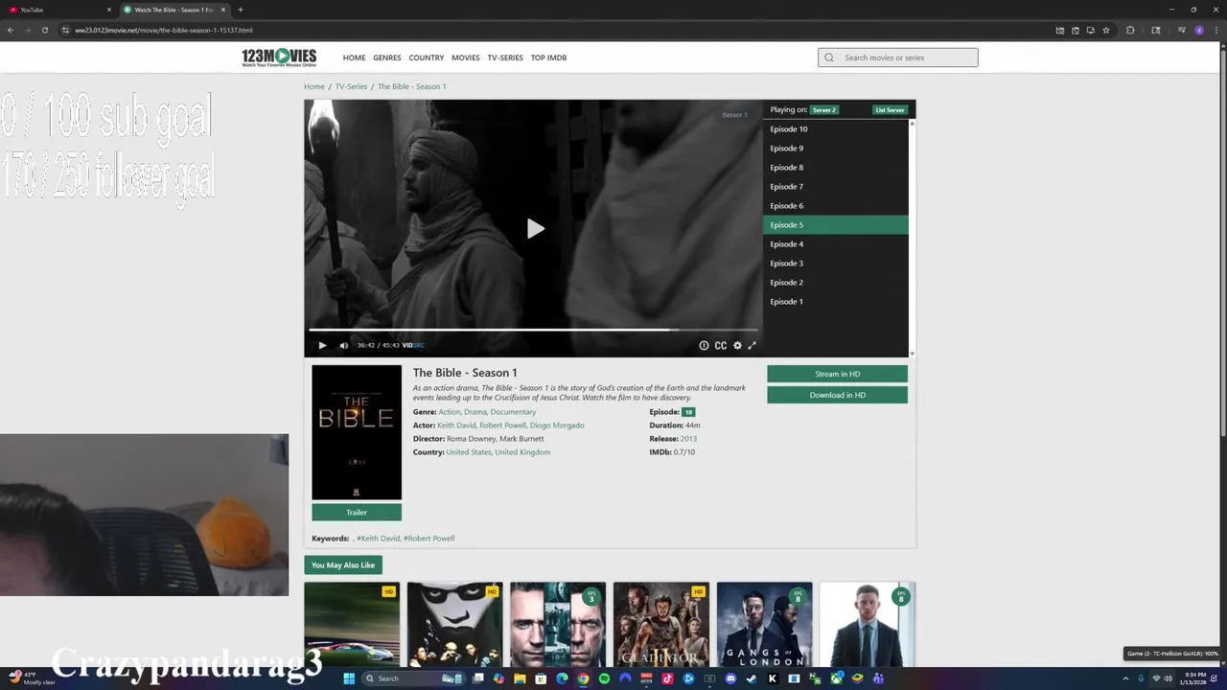Open actor Diogo Morgado link
1227x690 pixels.
point(557,425)
